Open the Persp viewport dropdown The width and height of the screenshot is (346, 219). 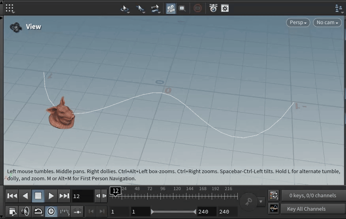click(298, 23)
